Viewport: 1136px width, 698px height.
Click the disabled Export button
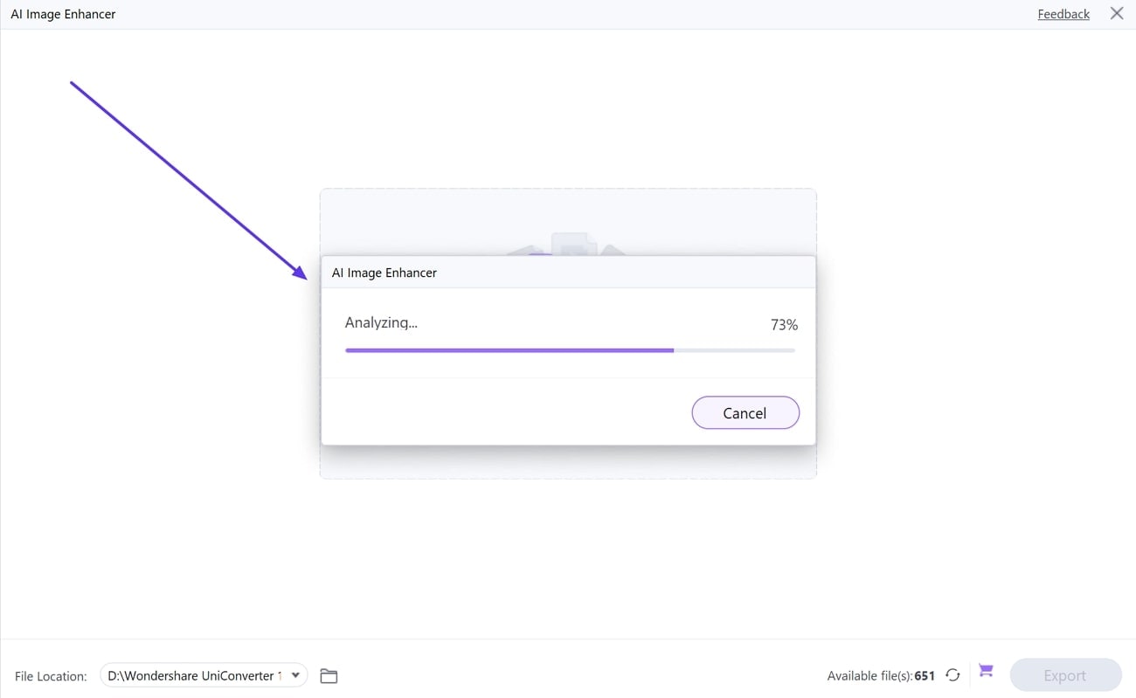1065,675
